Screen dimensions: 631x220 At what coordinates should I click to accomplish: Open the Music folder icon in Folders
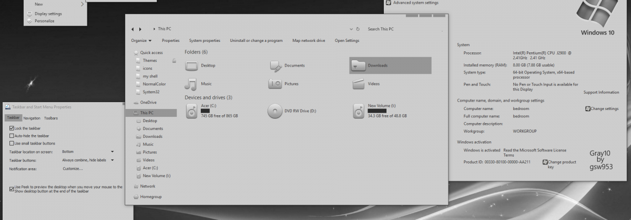pos(191,84)
